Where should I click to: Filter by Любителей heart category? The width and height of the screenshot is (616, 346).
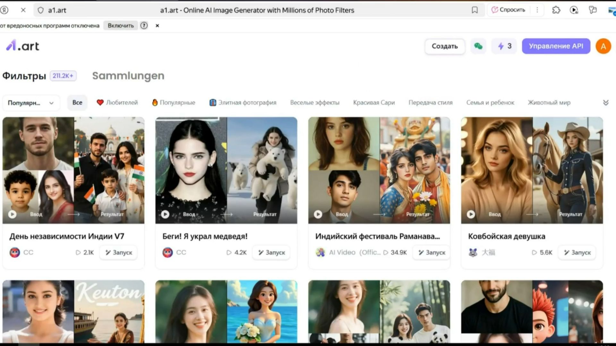(117, 103)
